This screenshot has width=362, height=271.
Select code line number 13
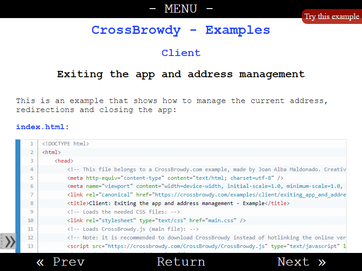tap(30, 246)
